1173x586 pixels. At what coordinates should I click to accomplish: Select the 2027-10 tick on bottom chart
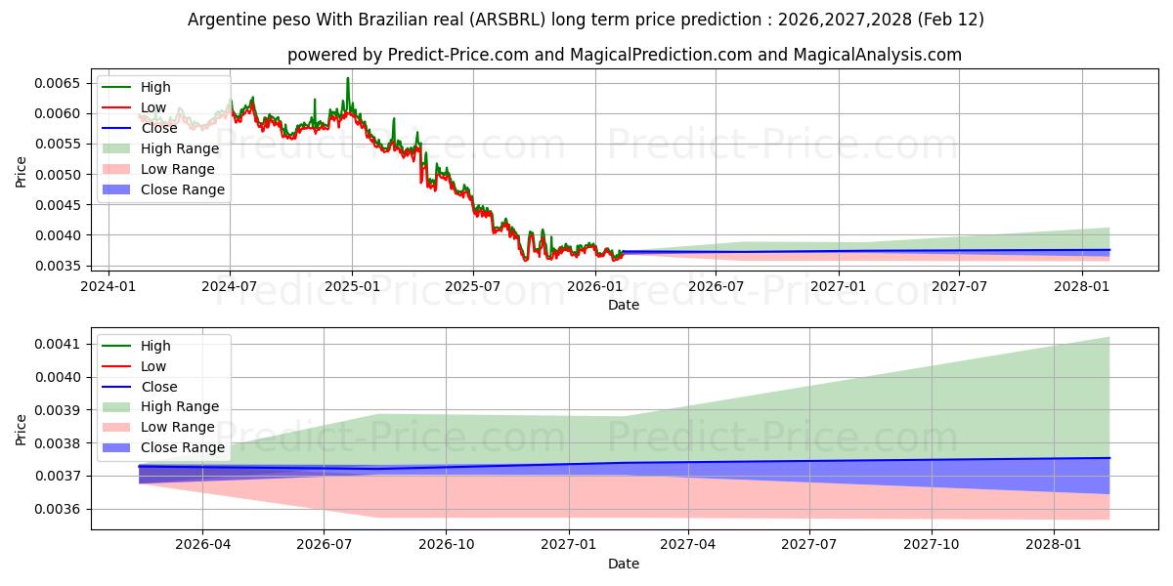tap(932, 544)
